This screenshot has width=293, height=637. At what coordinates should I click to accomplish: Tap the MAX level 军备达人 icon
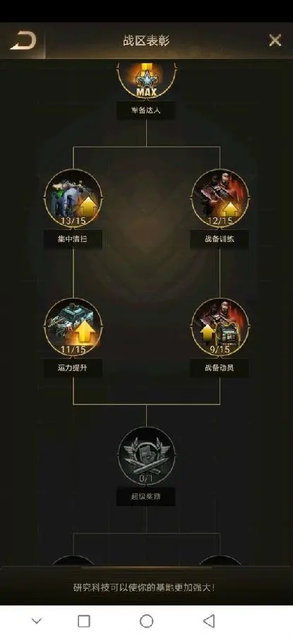146,80
